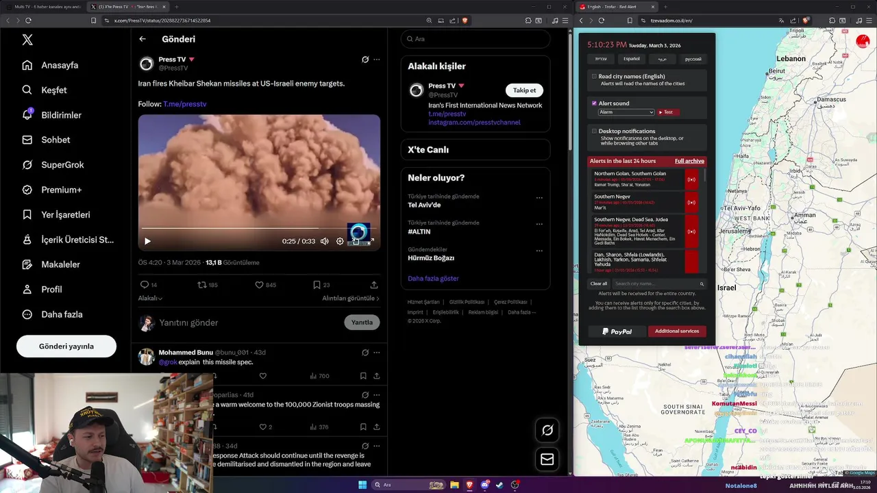This screenshot has height=493, width=877.
Task: Open three-dot menu on Mohammed Bunu reply
Action: pos(376,353)
